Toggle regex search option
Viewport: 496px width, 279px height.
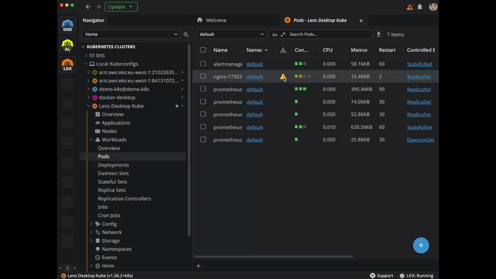[283, 34]
